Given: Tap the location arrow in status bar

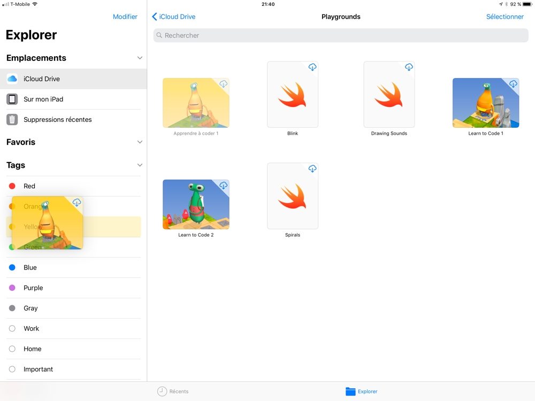Looking at the screenshot, I should (501, 4).
